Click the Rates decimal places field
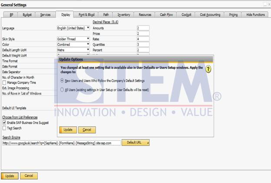Viewport: 271px width, 183px height. tap(143, 39)
